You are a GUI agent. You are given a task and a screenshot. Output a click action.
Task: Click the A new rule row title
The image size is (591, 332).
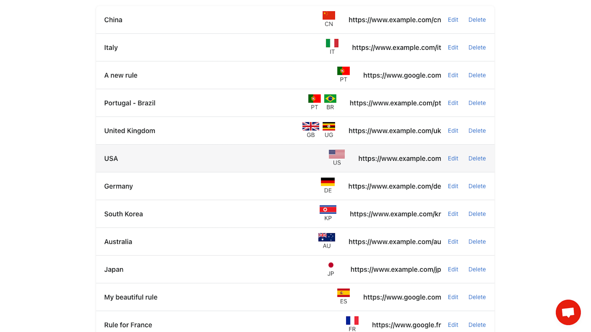click(x=121, y=76)
